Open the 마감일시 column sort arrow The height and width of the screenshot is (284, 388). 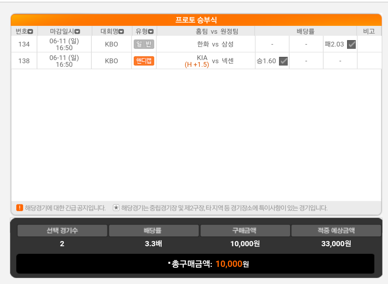(77, 32)
